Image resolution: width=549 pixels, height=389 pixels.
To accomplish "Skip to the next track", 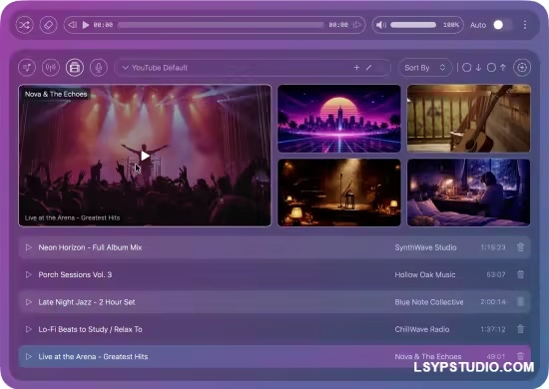I will (356, 25).
